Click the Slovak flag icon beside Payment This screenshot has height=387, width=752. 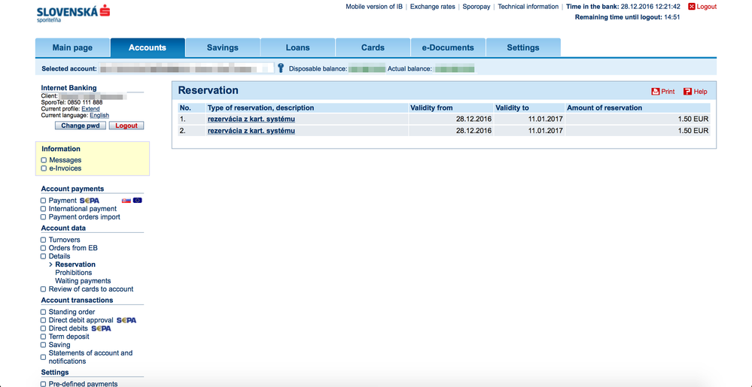126,200
